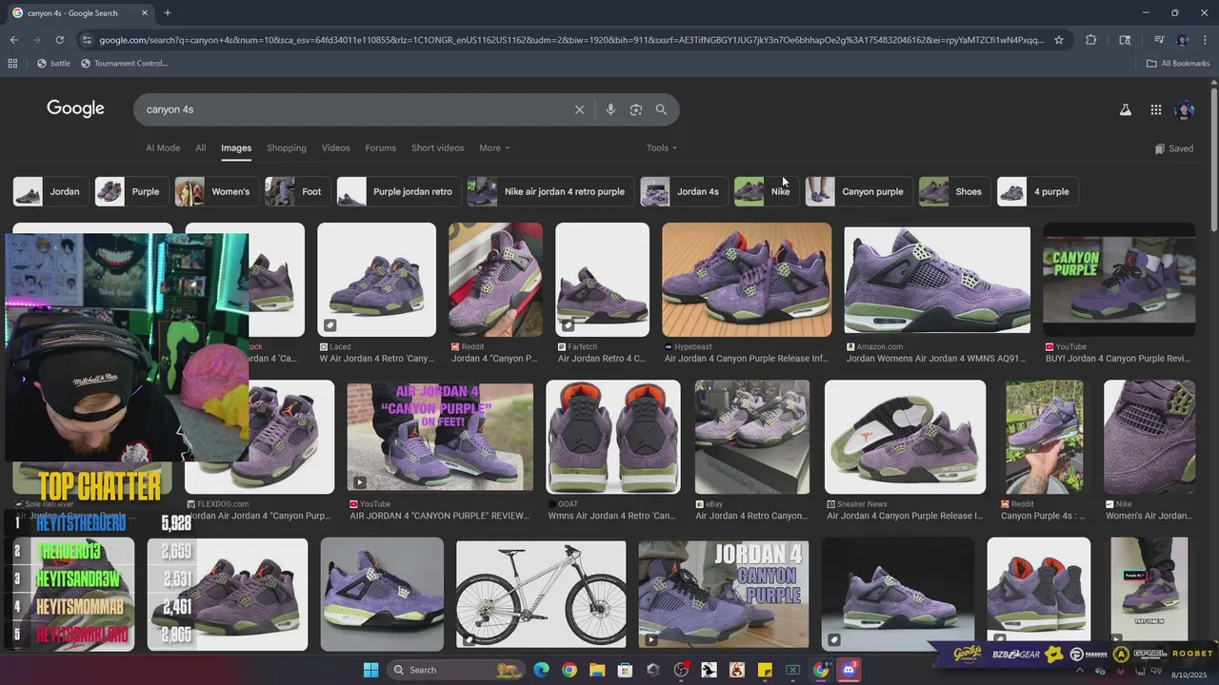1219x685 pixels.
Task: Open Chrome extensions puzzle icon
Action: click(x=1091, y=40)
